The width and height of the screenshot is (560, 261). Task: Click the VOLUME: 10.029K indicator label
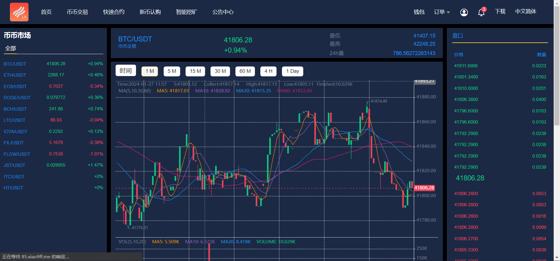point(276,242)
